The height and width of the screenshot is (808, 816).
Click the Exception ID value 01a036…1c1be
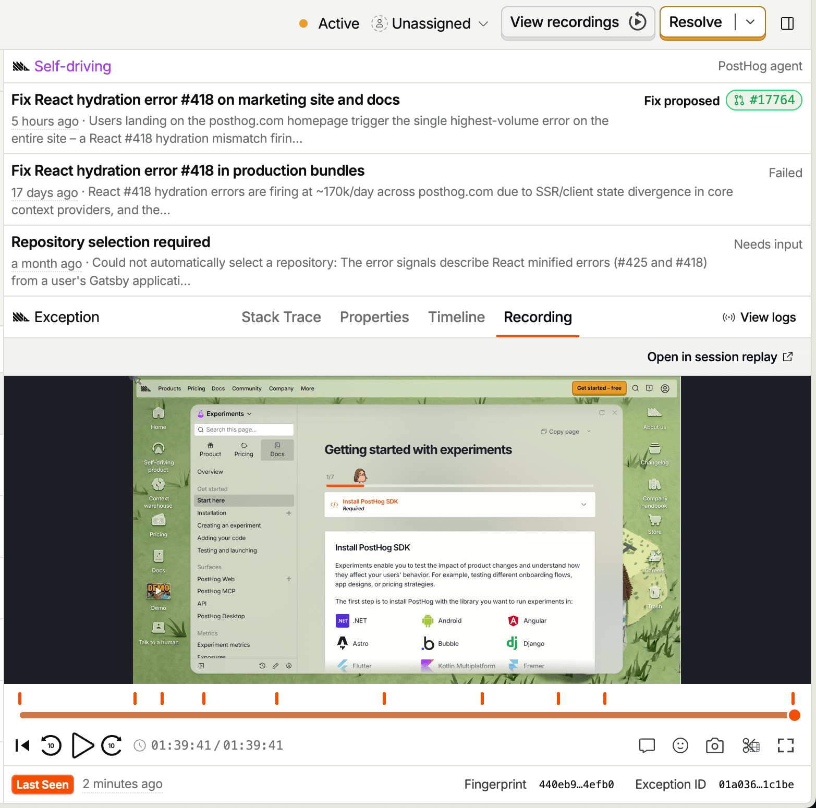[756, 785]
